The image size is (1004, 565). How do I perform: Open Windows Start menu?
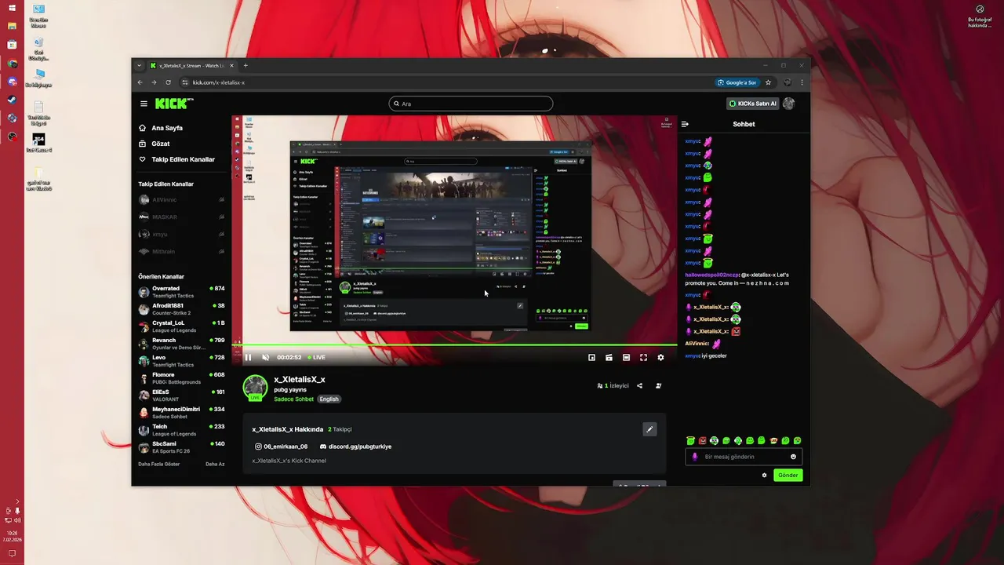coord(12,8)
